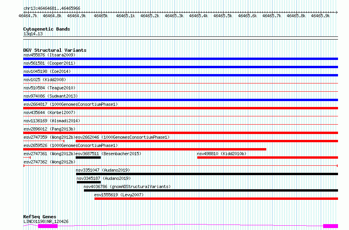Click the red bar for esv2662046
Image resolution: width=349 pixels, height=230 pixels.
207,141
